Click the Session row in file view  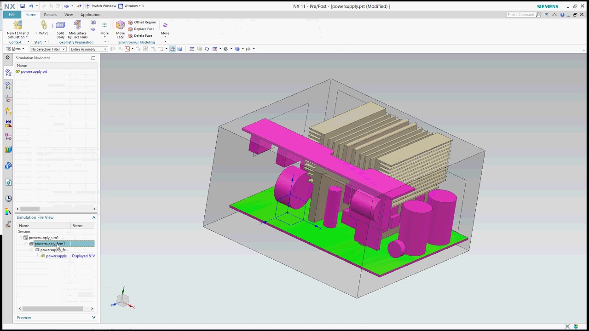[x=24, y=232]
